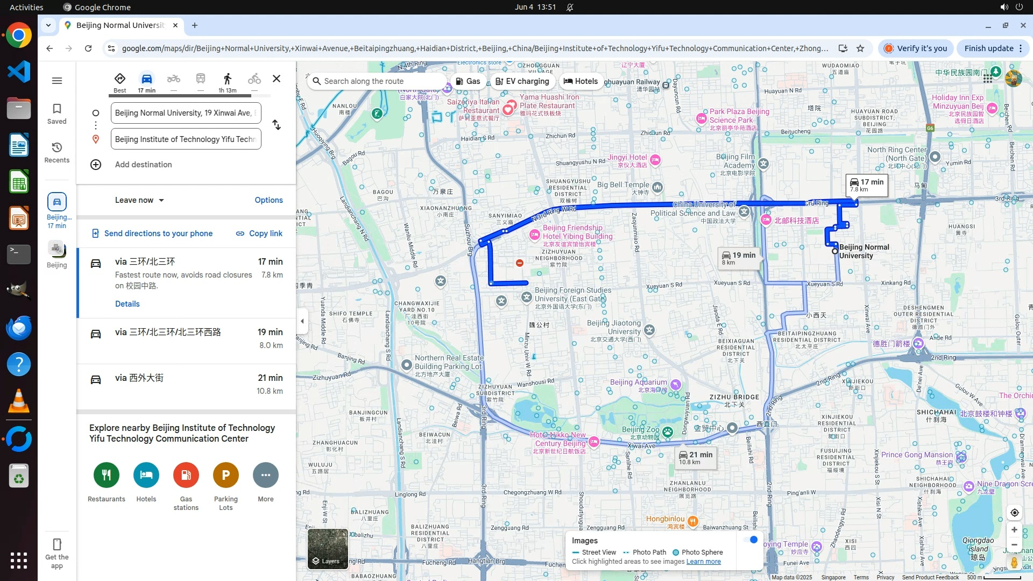Zoom in the map with plus

pos(1014,530)
